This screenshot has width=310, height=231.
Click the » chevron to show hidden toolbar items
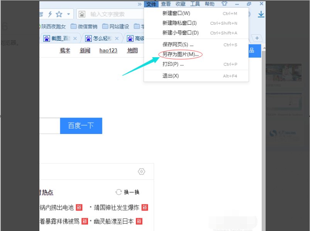coord(139,5)
